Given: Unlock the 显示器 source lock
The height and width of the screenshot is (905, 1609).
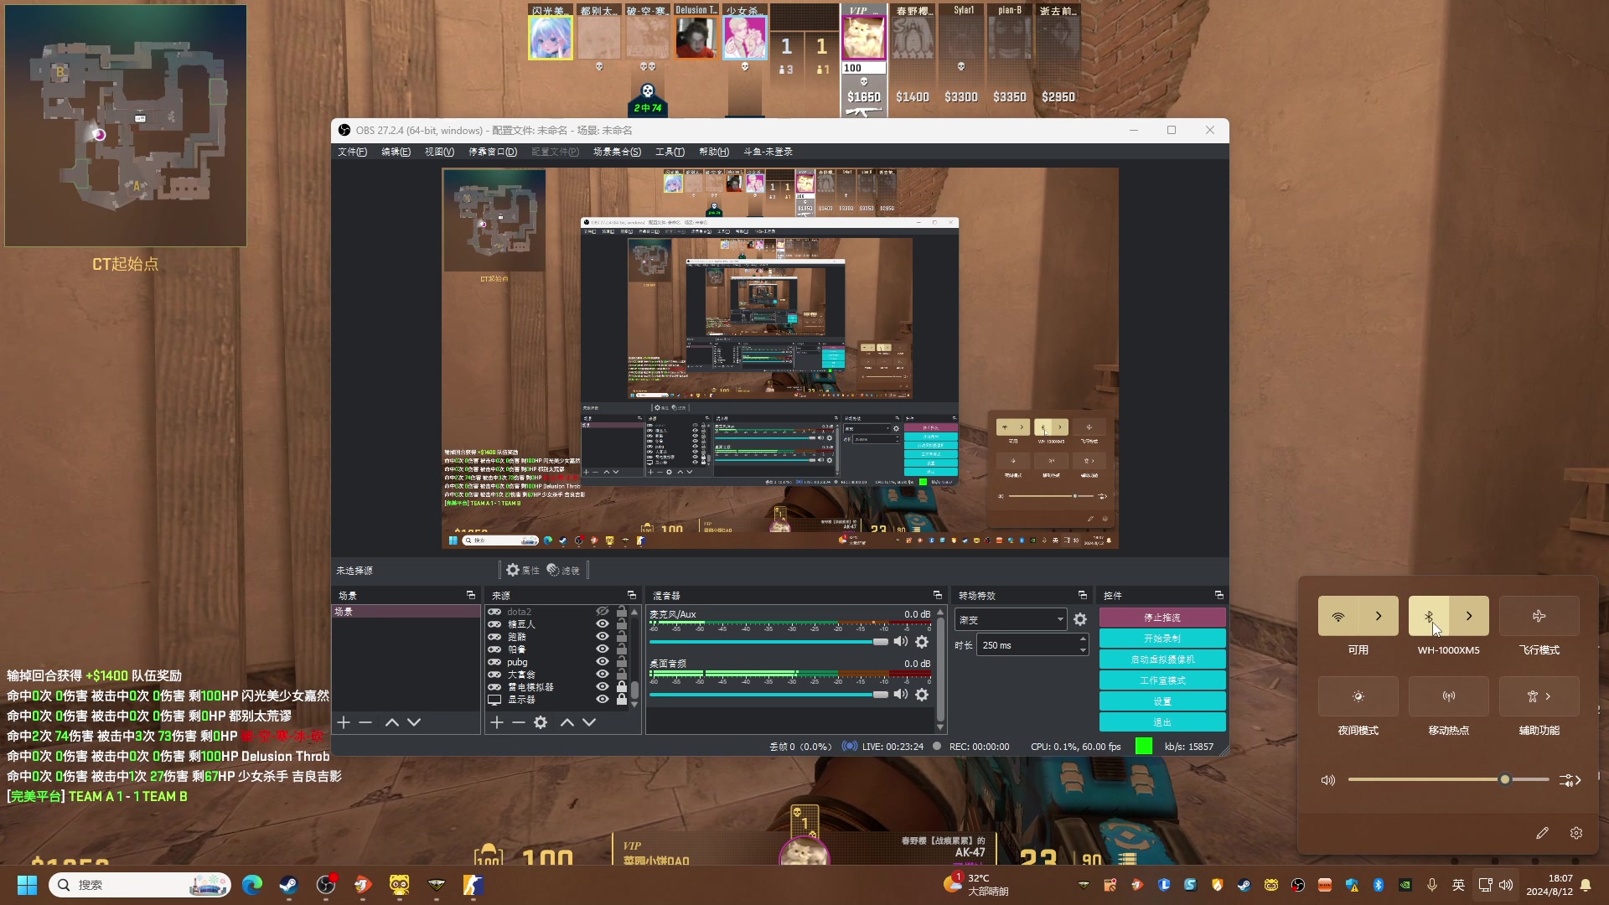Looking at the screenshot, I should (622, 700).
